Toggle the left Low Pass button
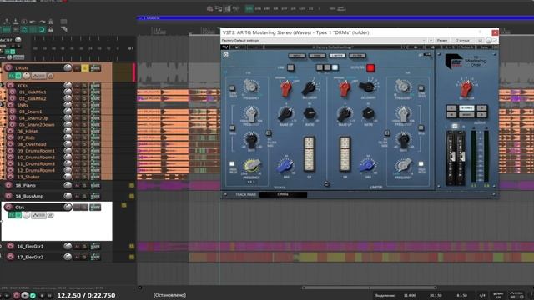This screenshot has width=534, height=300. [232, 88]
